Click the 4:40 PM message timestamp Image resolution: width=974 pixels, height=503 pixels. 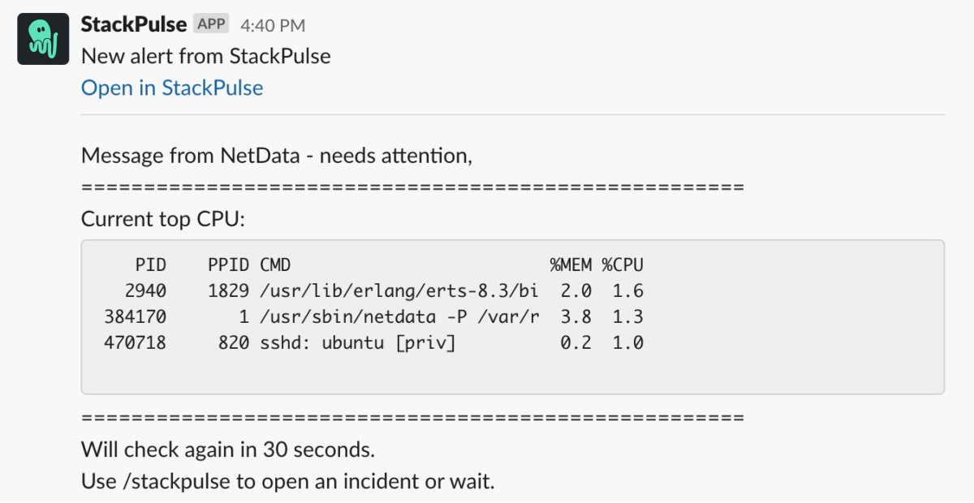[x=273, y=25]
